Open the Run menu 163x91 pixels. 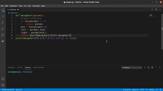click(x=29, y=6)
